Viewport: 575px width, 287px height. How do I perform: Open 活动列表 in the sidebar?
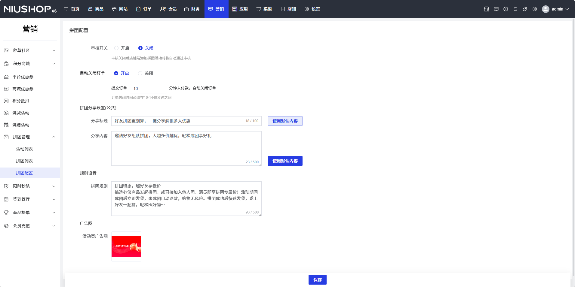click(x=24, y=149)
